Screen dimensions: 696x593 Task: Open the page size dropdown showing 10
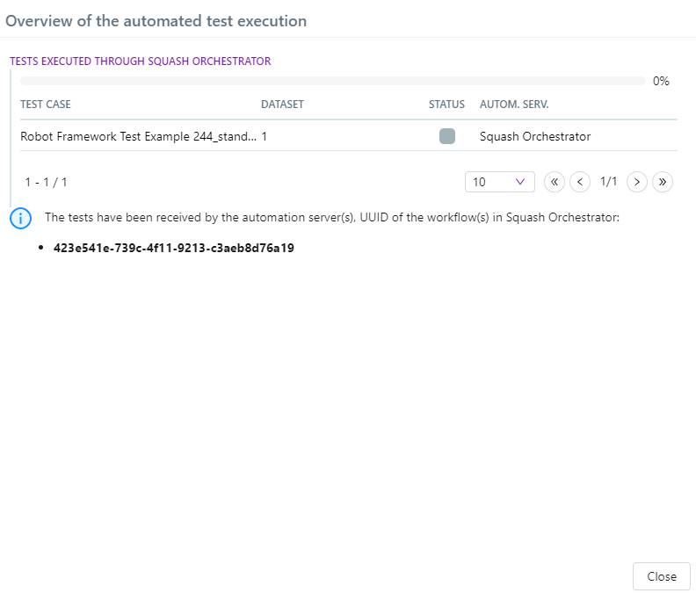pyautogui.click(x=499, y=182)
